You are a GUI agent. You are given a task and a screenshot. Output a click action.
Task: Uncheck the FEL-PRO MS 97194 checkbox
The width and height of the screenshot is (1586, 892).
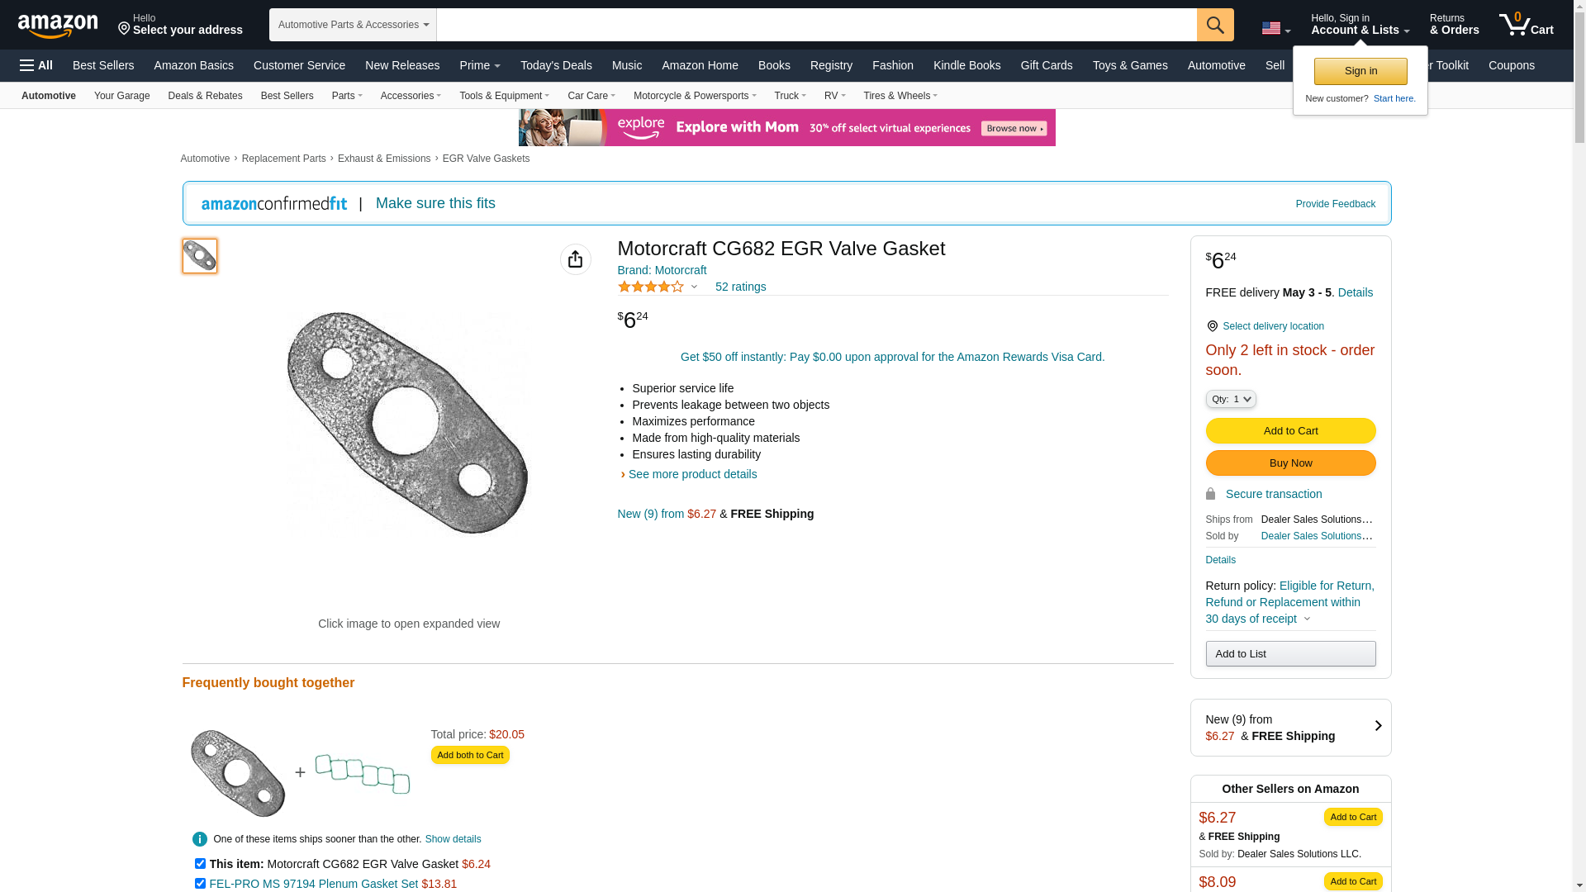tap(200, 884)
